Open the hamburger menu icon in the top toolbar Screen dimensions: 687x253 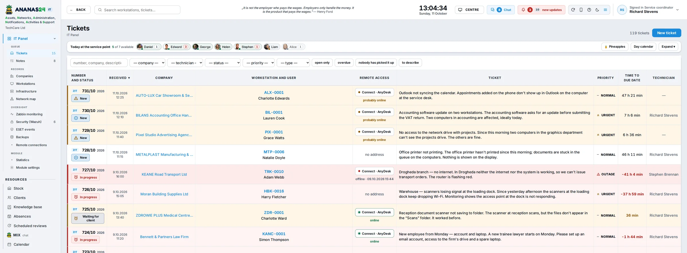coord(605,10)
